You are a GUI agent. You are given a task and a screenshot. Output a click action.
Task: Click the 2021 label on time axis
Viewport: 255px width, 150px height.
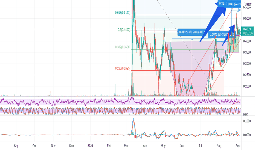[x=90, y=146]
